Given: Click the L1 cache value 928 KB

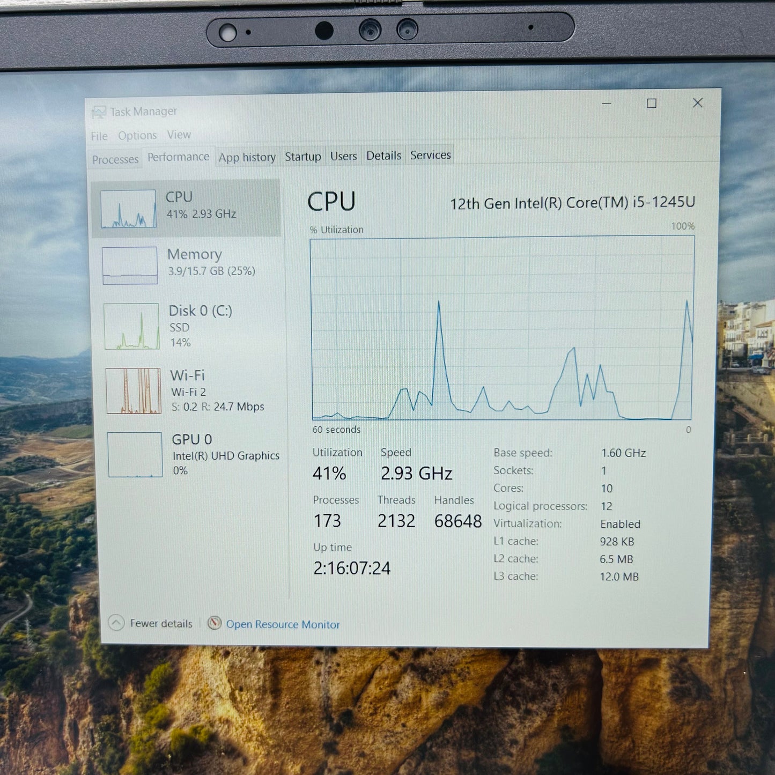Looking at the screenshot, I should [617, 542].
